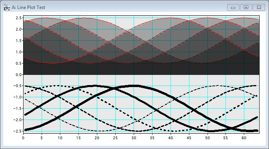Viewport: 269px width, 149px height.
Task: Click the 2.5 label on the y-axis
Action: point(19,18)
